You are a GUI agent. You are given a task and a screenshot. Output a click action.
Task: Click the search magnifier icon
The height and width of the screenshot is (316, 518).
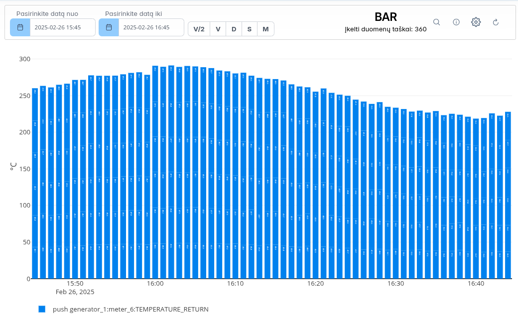click(436, 22)
